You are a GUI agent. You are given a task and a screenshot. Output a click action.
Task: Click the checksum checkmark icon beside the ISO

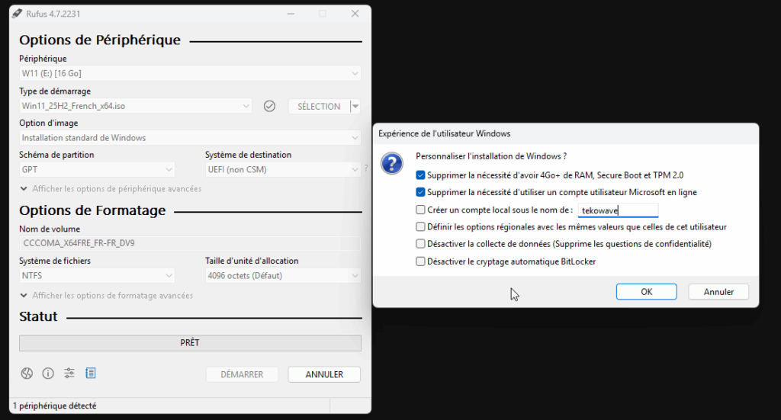pyautogui.click(x=269, y=107)
